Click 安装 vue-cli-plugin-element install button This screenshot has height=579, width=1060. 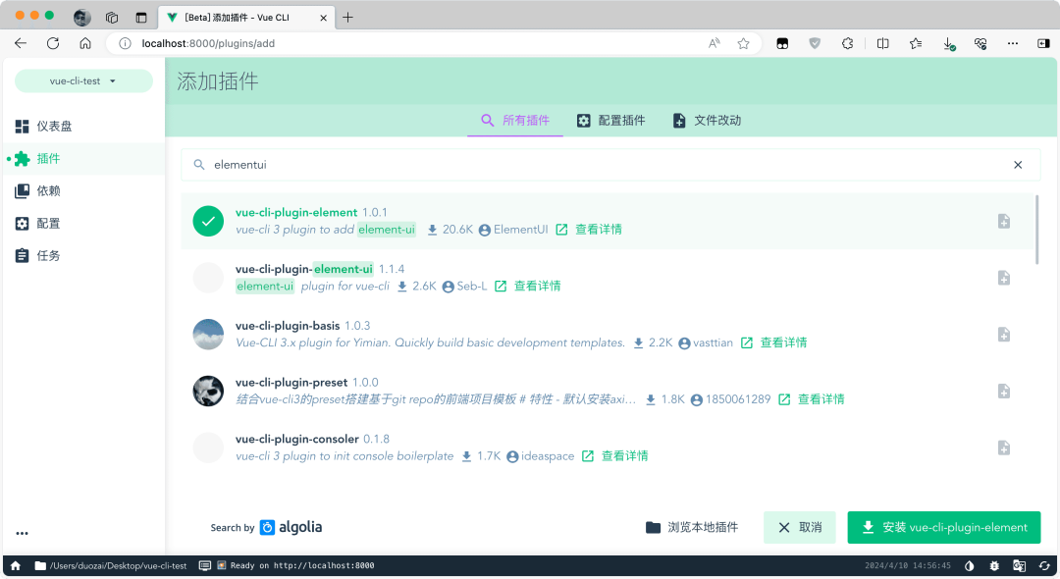click(x=944, y=528)
